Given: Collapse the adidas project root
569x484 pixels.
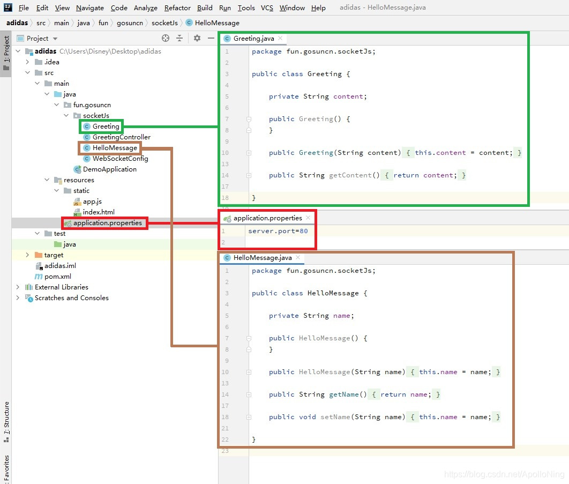Looking at the screenshot, I should coord(18,51).
